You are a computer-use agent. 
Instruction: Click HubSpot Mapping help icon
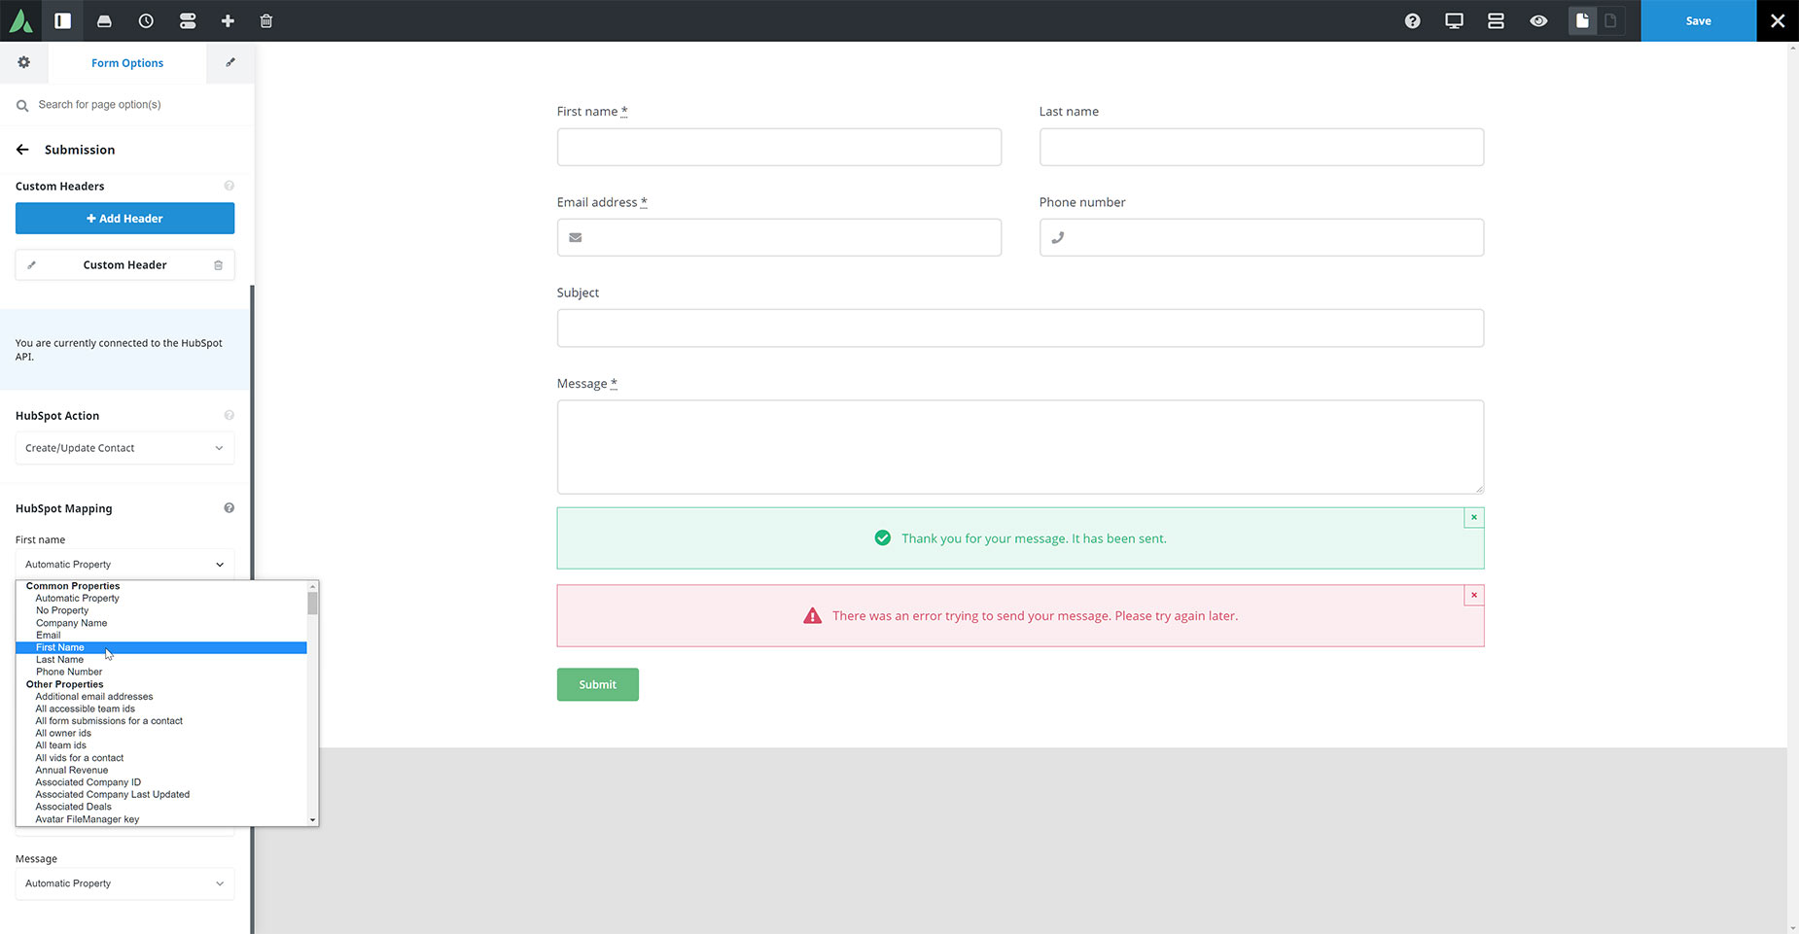(229, 508)
